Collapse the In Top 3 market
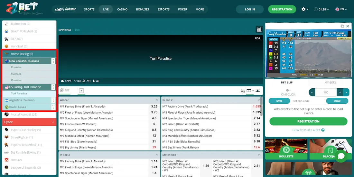Viewport: 354px width, 177px height. [x=157, y=155]
